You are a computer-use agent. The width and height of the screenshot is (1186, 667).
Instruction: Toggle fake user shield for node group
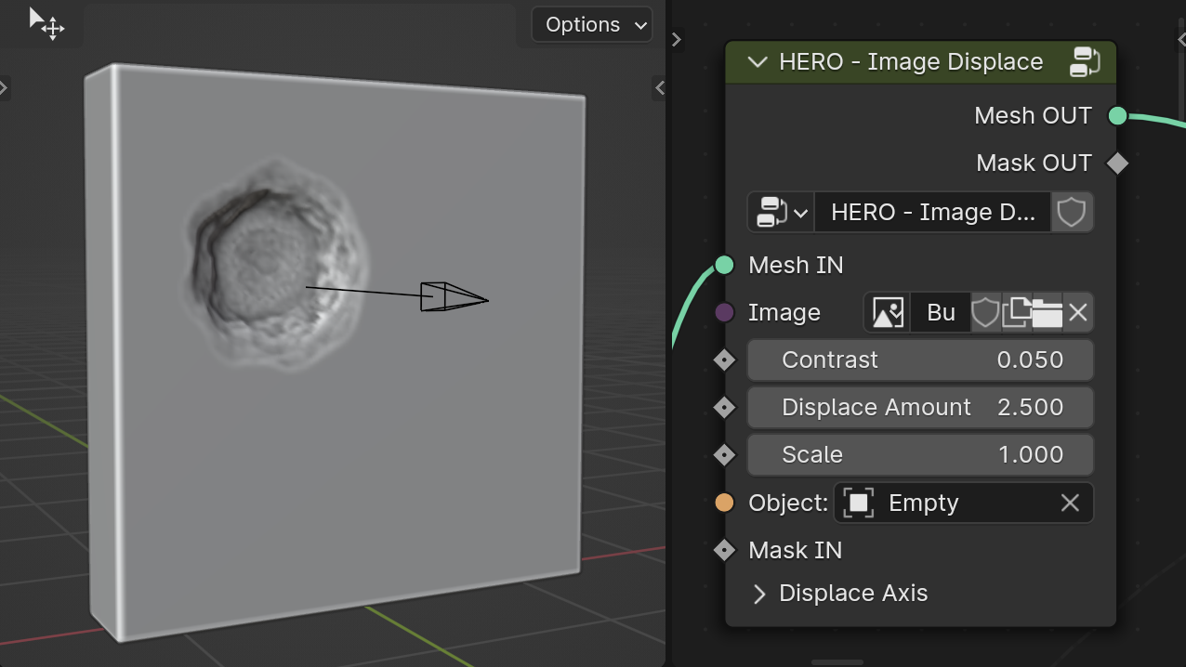tap(1072, 212)
